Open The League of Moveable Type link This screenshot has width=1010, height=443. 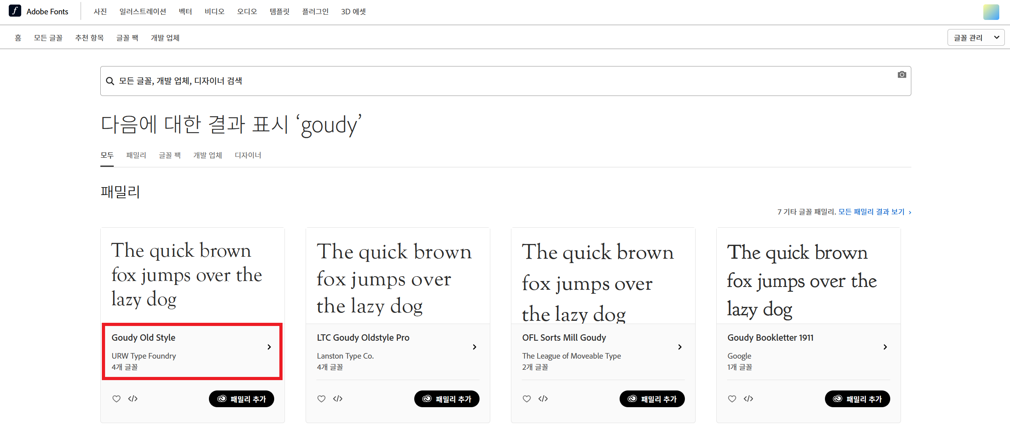[x=571, y=356]
